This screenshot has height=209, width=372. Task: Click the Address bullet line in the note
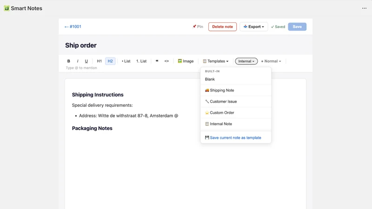[x=128, y=116]
